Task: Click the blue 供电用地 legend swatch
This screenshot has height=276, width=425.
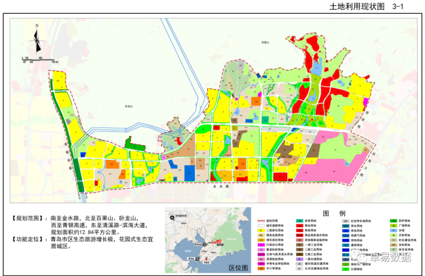Action: point(346,231)
